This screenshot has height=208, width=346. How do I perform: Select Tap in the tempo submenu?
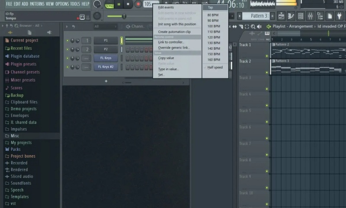[215, 7]
